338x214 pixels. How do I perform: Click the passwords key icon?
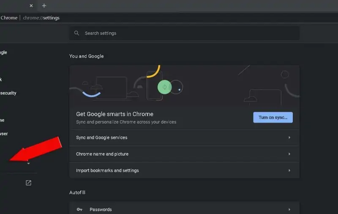click(x=79, y=209)
